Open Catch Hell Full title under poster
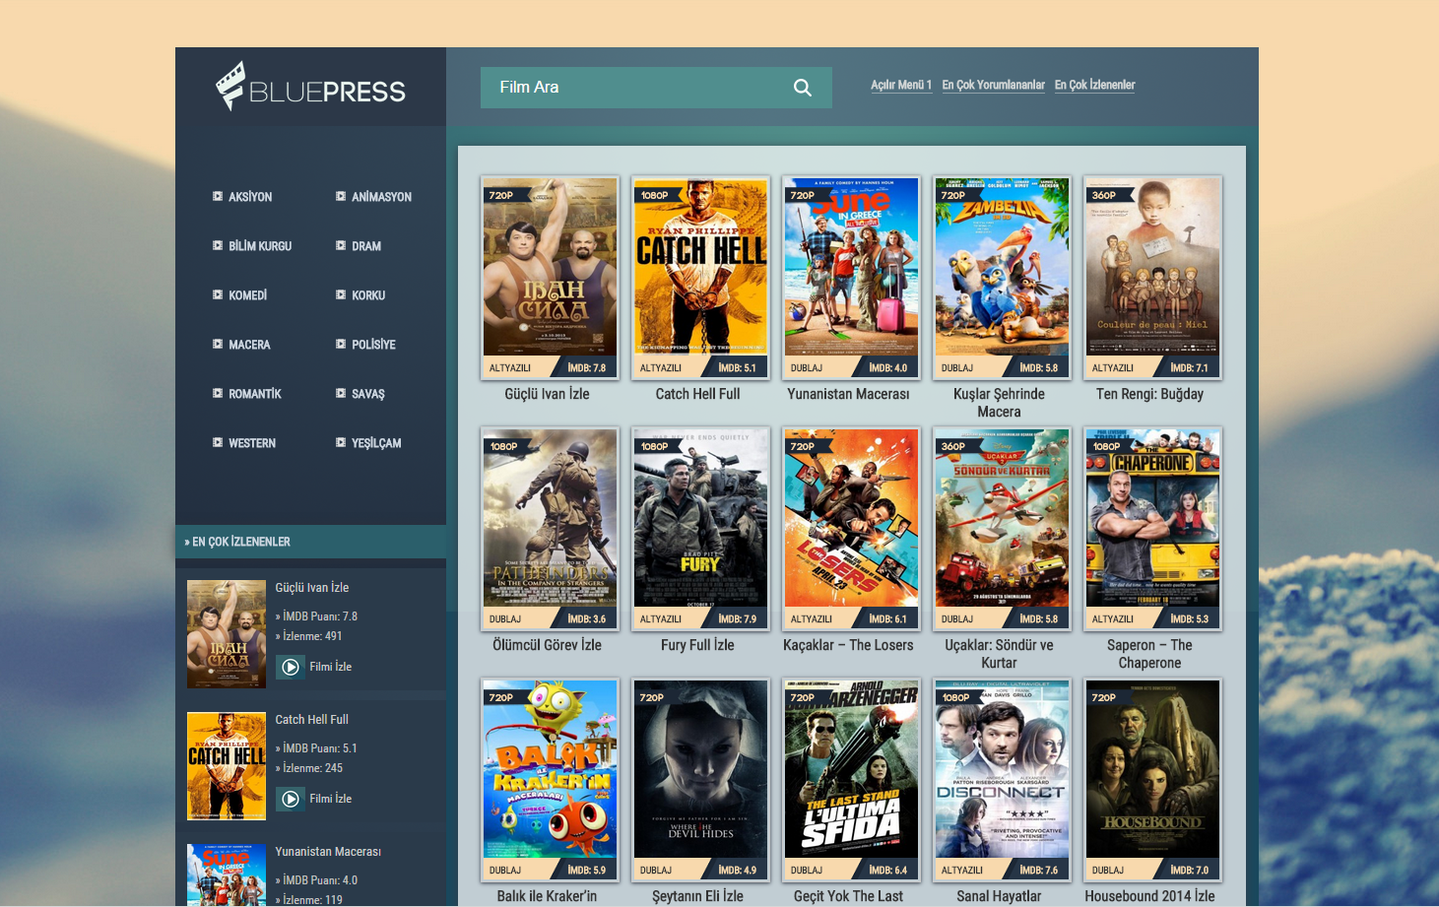 (x=697, y=394)
